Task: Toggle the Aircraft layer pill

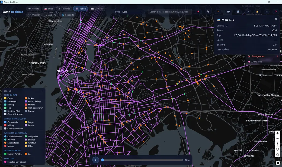Action: (x=33, y=9)
